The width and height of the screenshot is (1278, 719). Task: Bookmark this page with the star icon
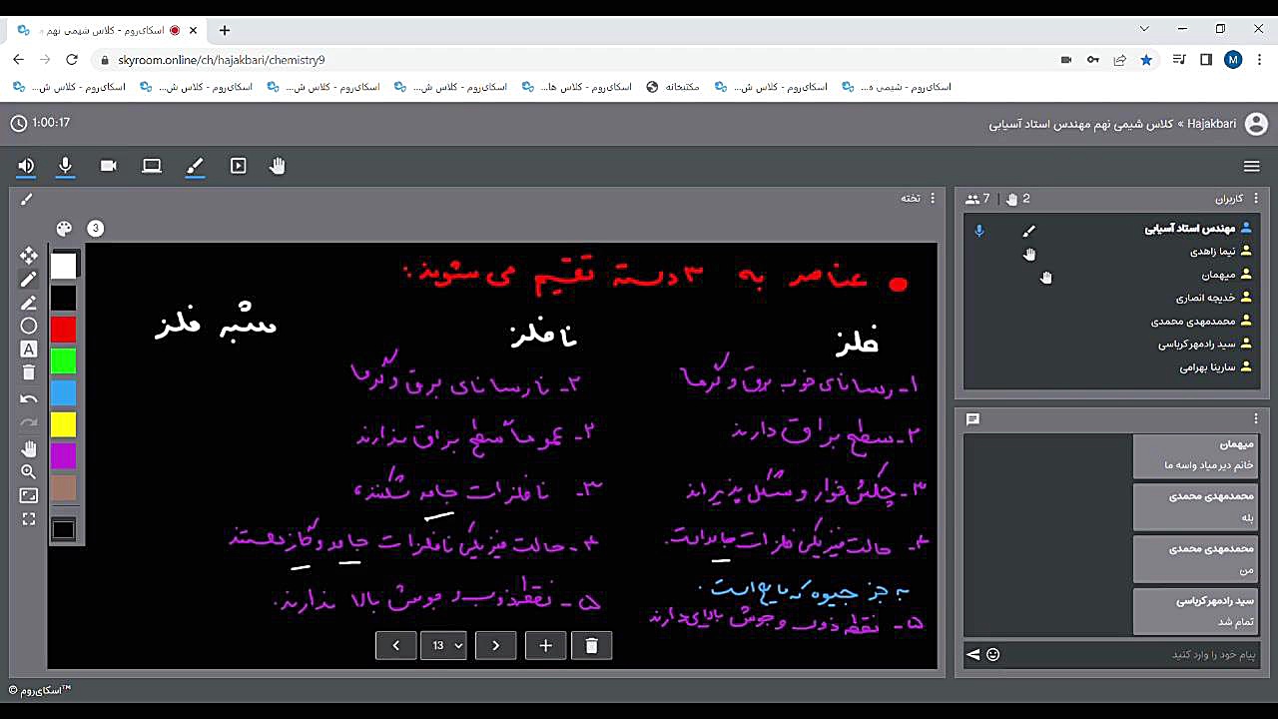click(x=1146, y=60)
